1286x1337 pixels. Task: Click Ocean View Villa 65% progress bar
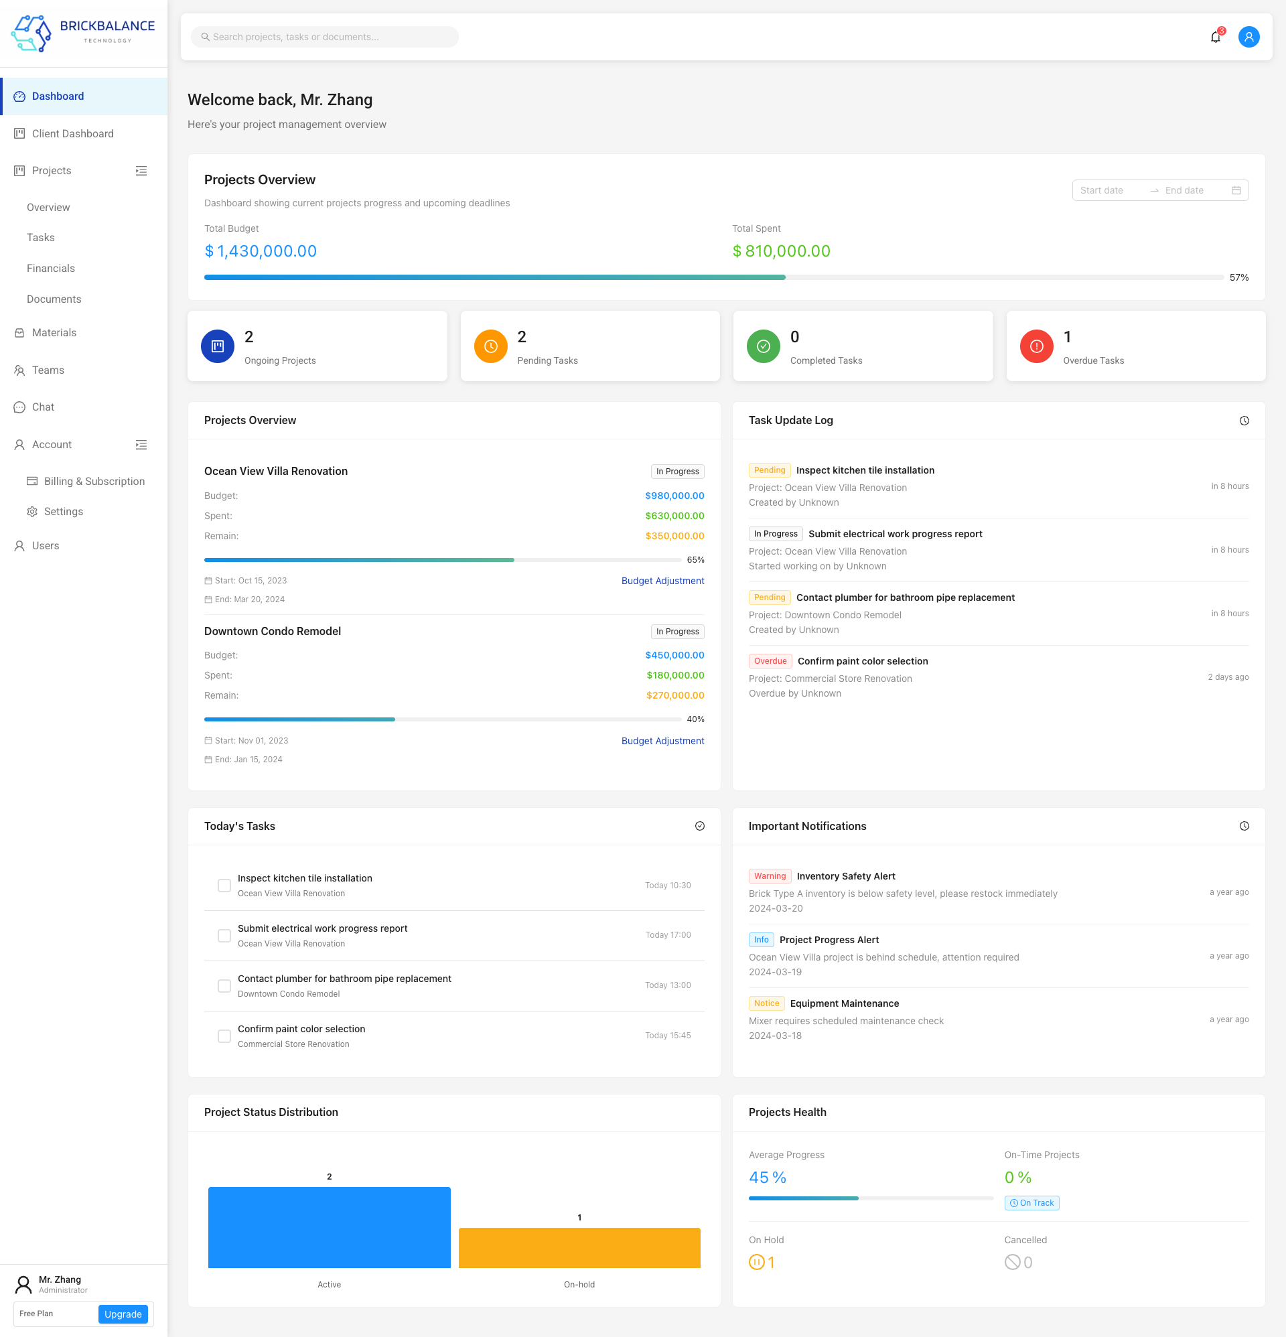pyautogui.click(x=442, y=560)
